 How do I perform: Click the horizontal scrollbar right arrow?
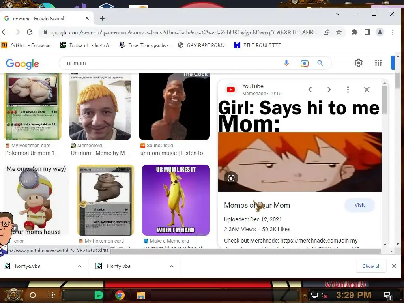point(391,251)
